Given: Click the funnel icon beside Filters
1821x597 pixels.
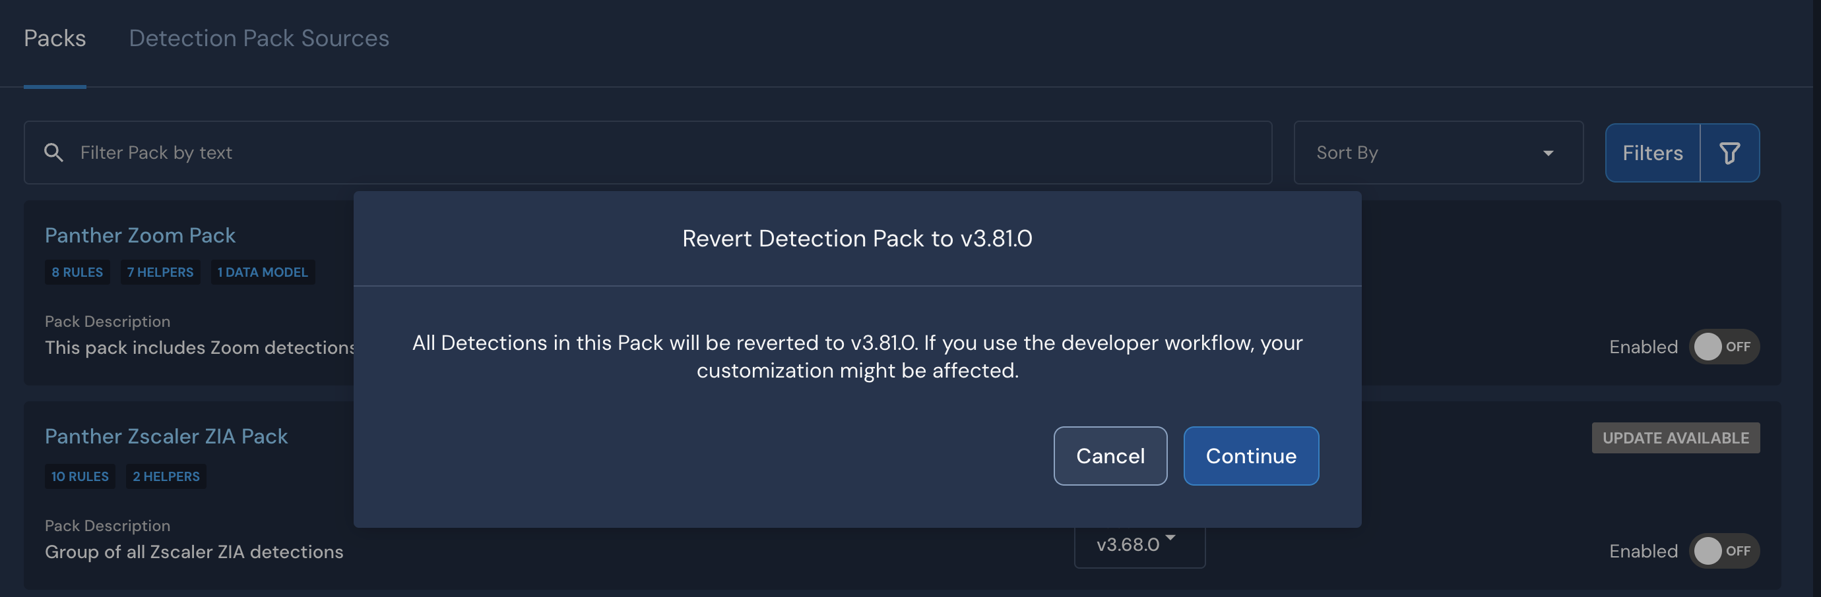Looking at the screenshot, I should pos(1730,152).
